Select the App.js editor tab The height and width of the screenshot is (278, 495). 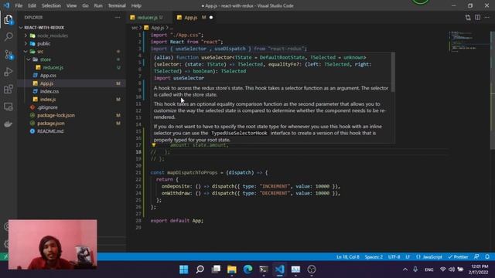coord(191,18)
